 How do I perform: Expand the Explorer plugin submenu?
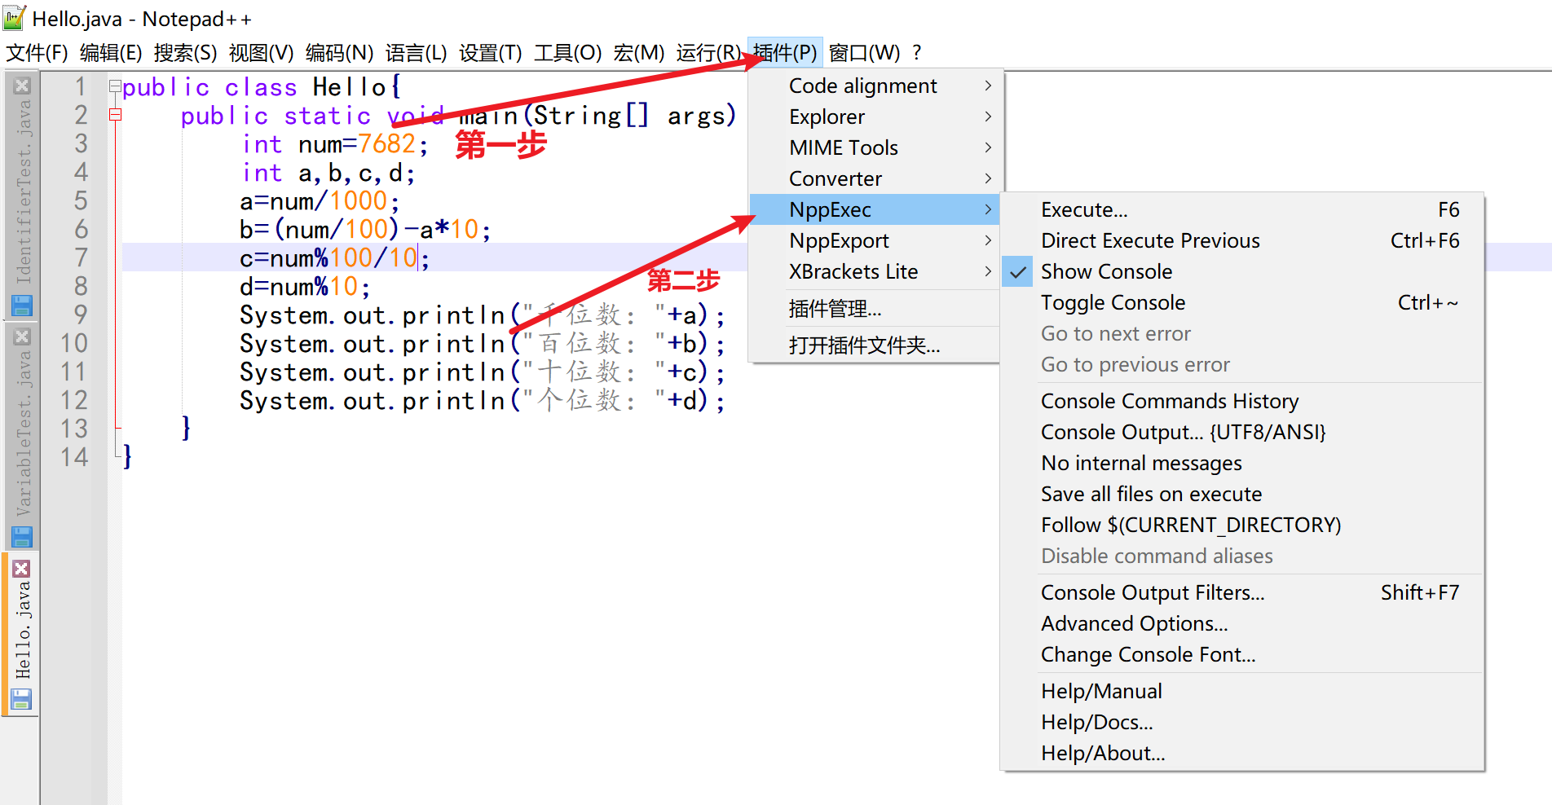pyautogui.click(x=874, y=117)
